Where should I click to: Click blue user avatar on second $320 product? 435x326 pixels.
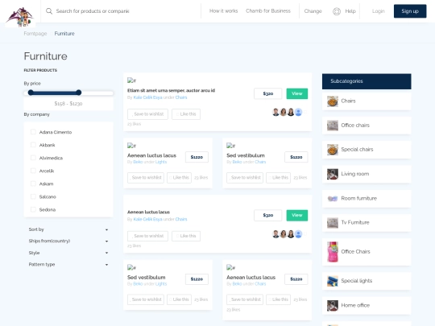click(298, 234)
